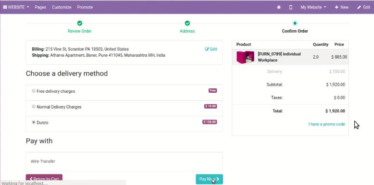Click the Billing address text line
Screen dimensions: 374x185
[80, 49]
